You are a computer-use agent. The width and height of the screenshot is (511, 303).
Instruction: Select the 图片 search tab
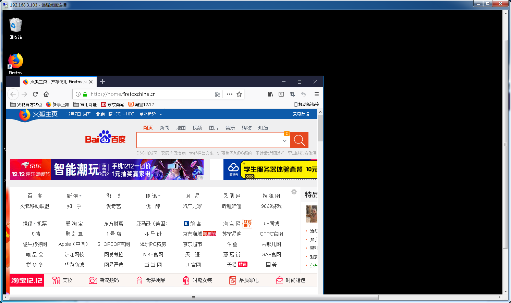[x=214, y=128]
